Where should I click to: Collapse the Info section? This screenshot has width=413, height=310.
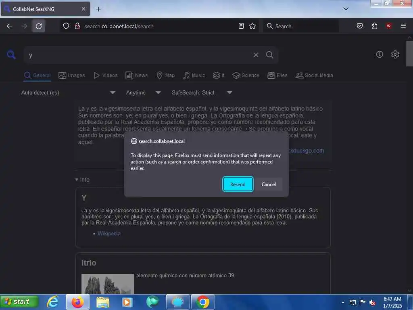[x=82, y=180]
